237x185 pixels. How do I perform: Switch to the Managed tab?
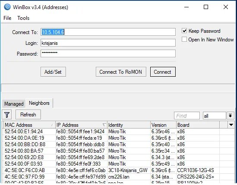pyautogui.click(x=14, y=104)
